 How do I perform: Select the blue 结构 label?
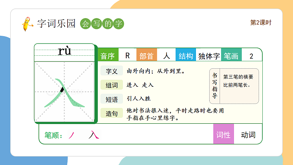point(186,56)
